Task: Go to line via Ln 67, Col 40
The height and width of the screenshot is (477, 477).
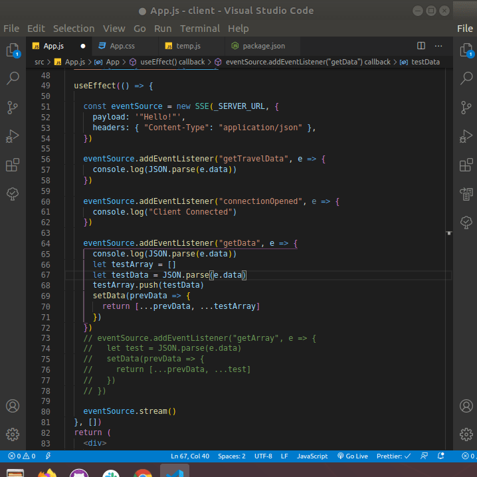Action: pos(190,456)
